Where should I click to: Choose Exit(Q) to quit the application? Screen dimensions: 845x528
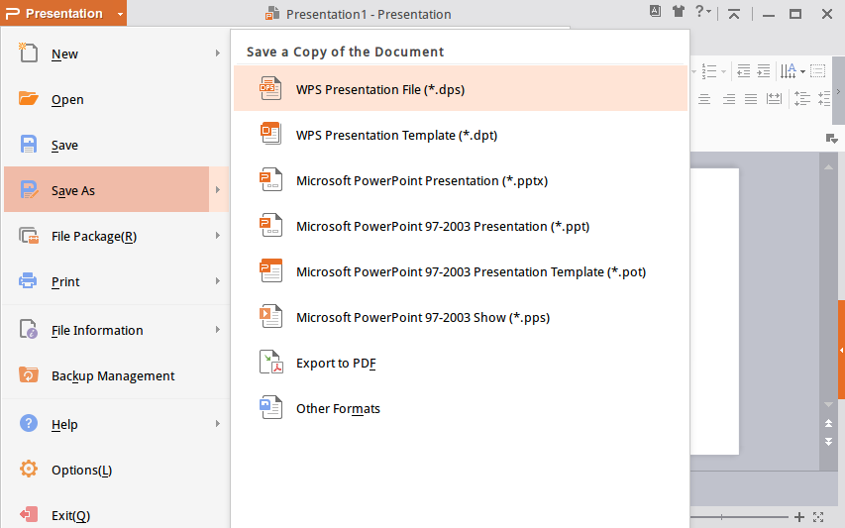click(x=116, y=515)
